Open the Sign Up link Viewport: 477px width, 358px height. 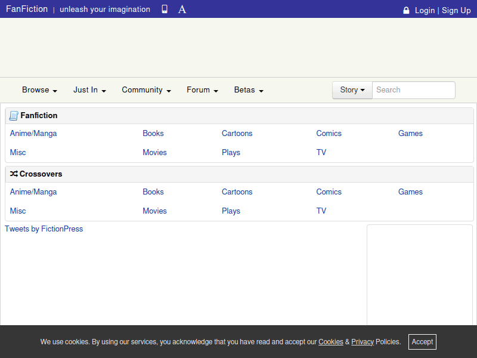(x=456, y=10)
